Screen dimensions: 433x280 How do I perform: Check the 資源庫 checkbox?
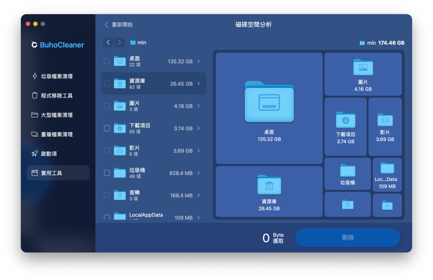pyautogui.click(x=107, y=84)
